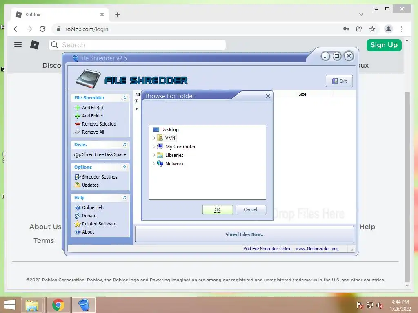This screenshot has height=313, width=418.
Task: Expand the My Computer tree node
Action: [x=154, y=147]
